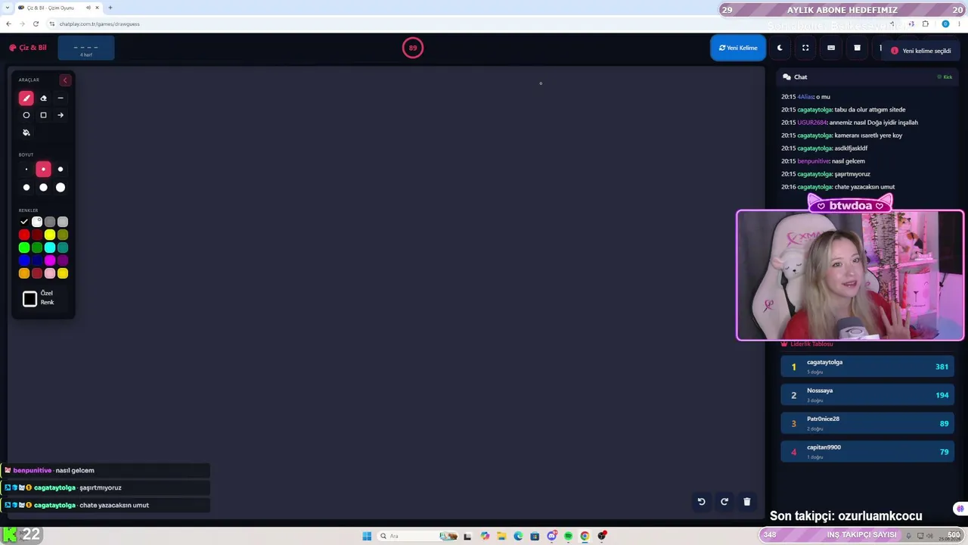
Task: Click the round 89 countdown timer
Action: 413,48
